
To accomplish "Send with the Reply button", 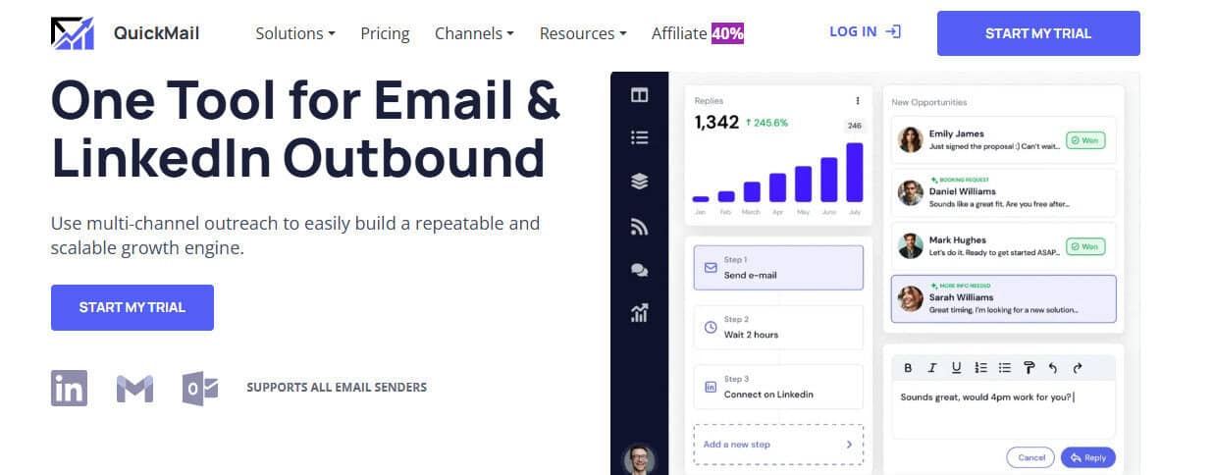I will 1087,457.
